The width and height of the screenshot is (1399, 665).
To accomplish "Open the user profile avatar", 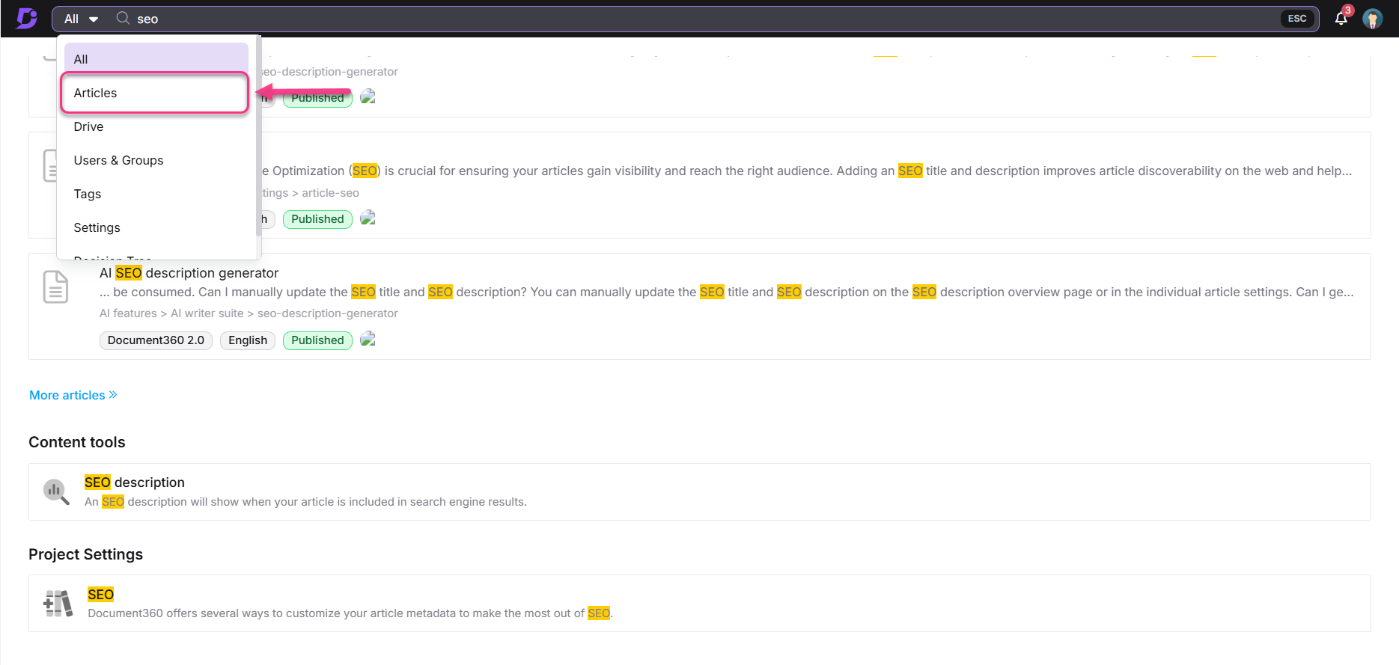I will pyautogui.click(x=1372, y=19).
